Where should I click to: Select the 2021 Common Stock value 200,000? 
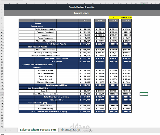click(85, 106)
